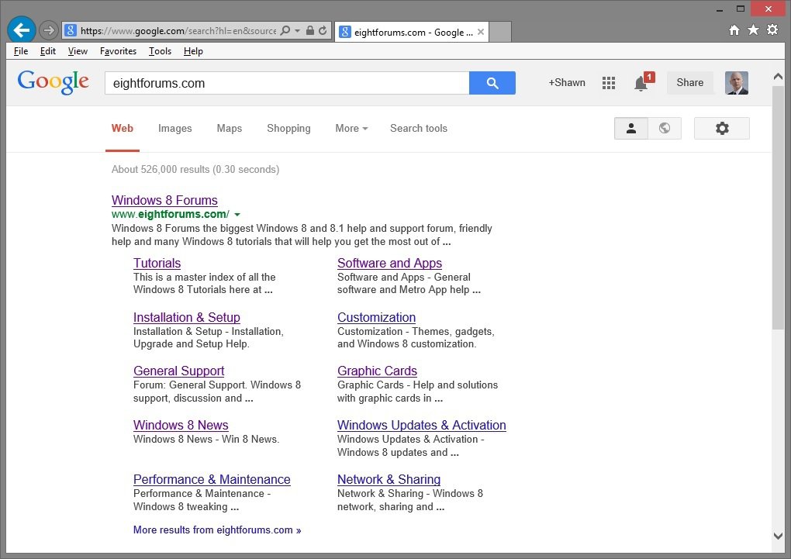Check Google notifications bell icon
The width and height of the screenshot is (791, 559).
pos(641,84)
